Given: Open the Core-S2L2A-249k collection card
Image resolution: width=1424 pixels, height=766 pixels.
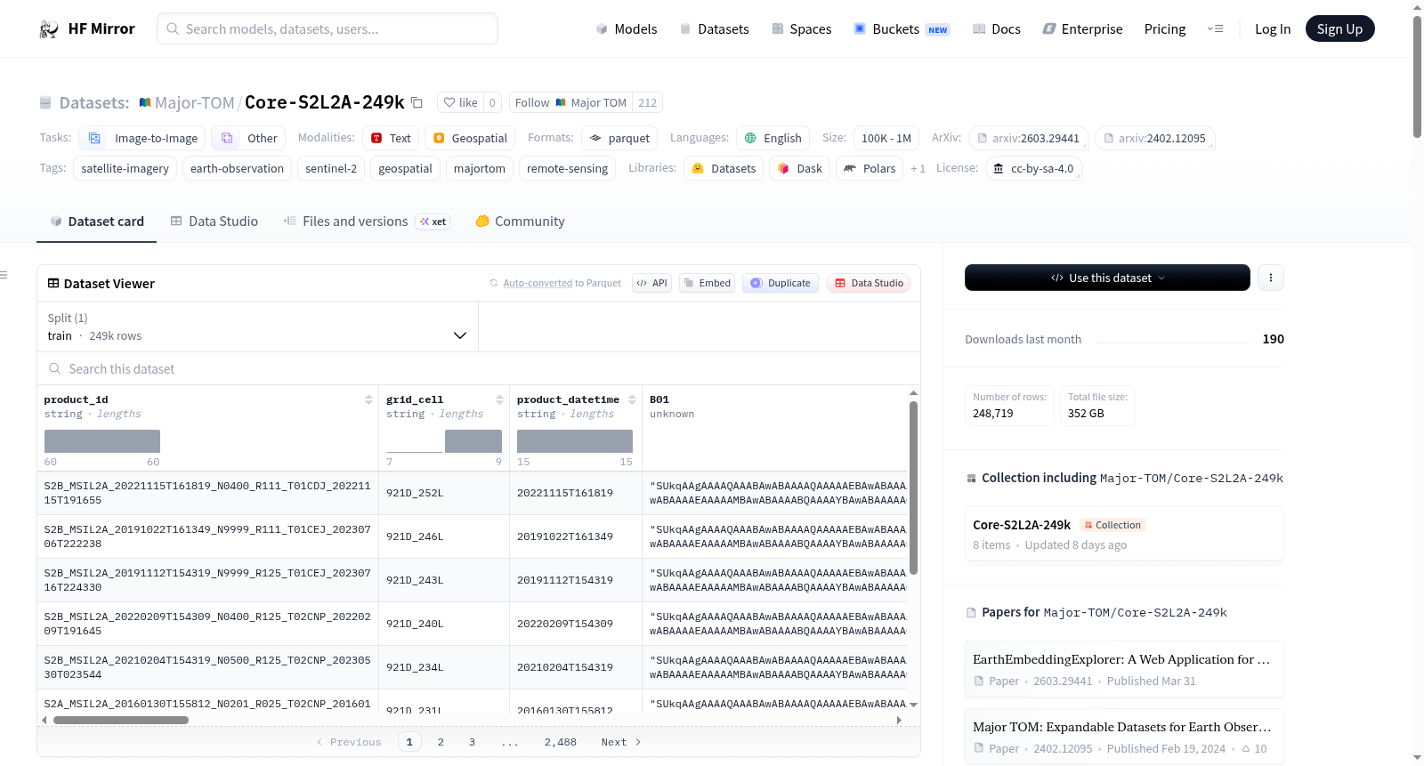Looking at the screenshot, I should click(1124, 534).
